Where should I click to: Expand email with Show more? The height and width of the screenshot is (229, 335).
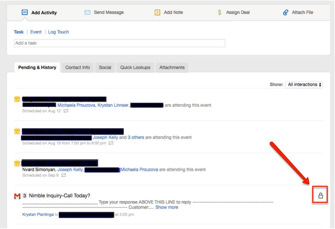pyautogui.click(x=167, y=207)
